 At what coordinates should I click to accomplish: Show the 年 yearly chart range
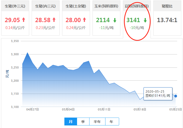coord(112,122)
